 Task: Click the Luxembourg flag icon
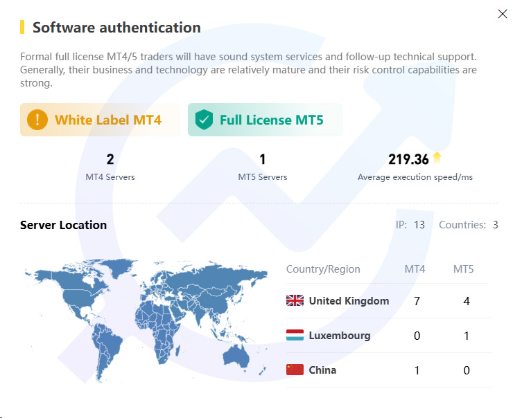tap(295, 335)
